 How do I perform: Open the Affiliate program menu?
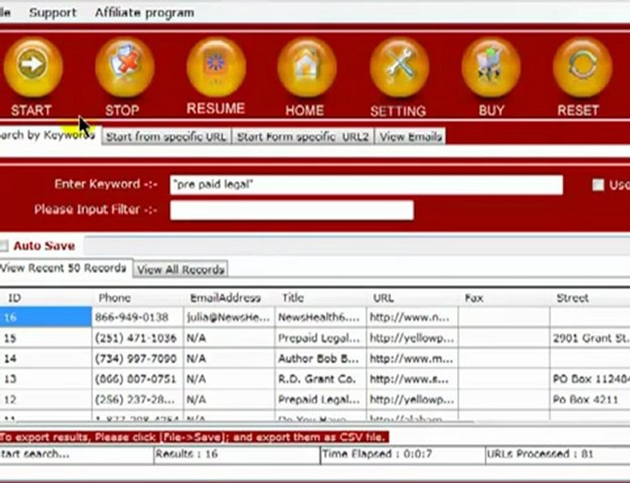pos(144,13)
